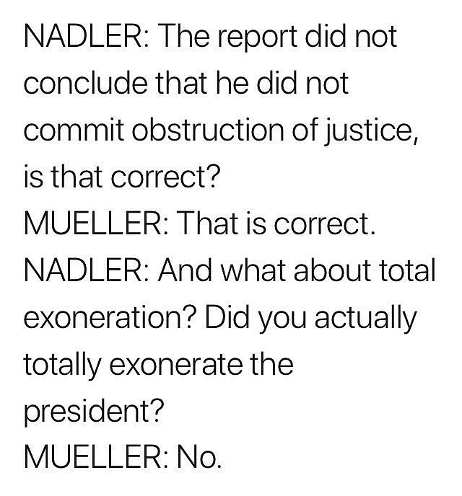Select Mueller's final answer "No."
The height and width of the screenshot is (496, 462).
(199, 459)
